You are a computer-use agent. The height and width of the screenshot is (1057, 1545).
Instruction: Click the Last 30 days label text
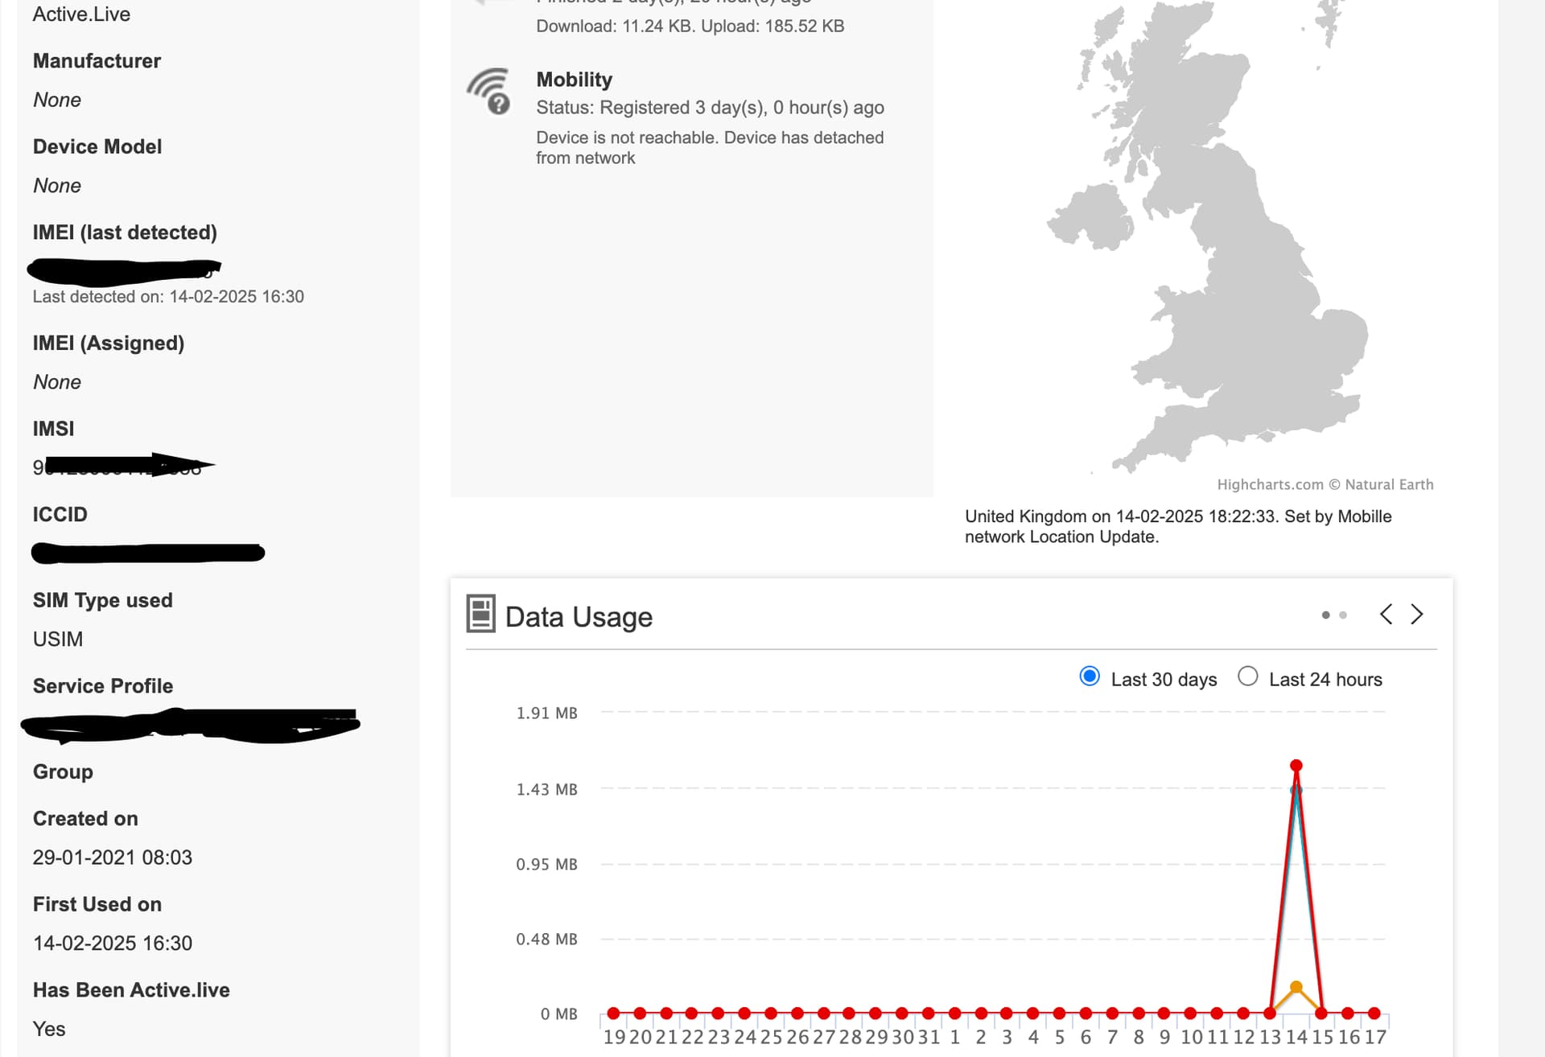tap(1164, 680)
